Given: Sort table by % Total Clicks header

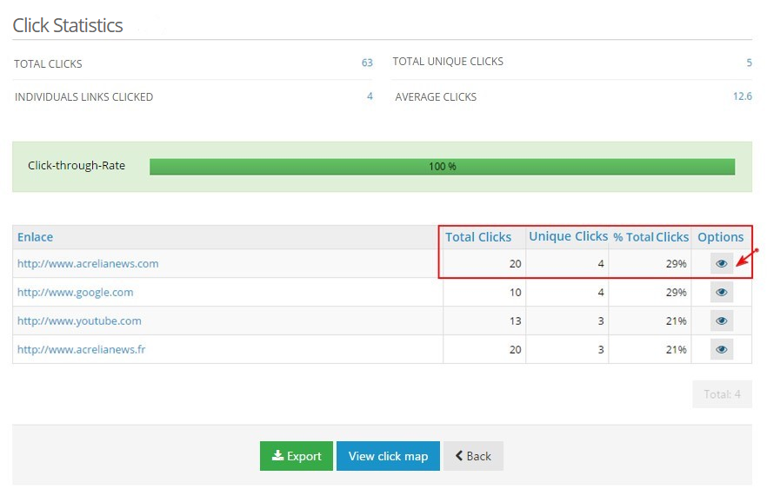Looking at the screenshot, I should (650, 237).
